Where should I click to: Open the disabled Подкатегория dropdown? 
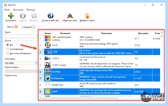[21, 71]
